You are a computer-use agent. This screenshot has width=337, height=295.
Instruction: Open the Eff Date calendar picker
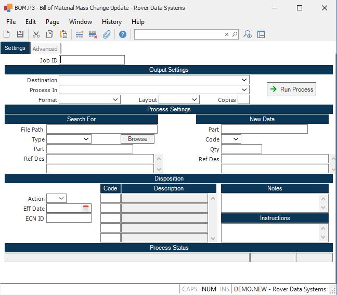coord(86,208)
